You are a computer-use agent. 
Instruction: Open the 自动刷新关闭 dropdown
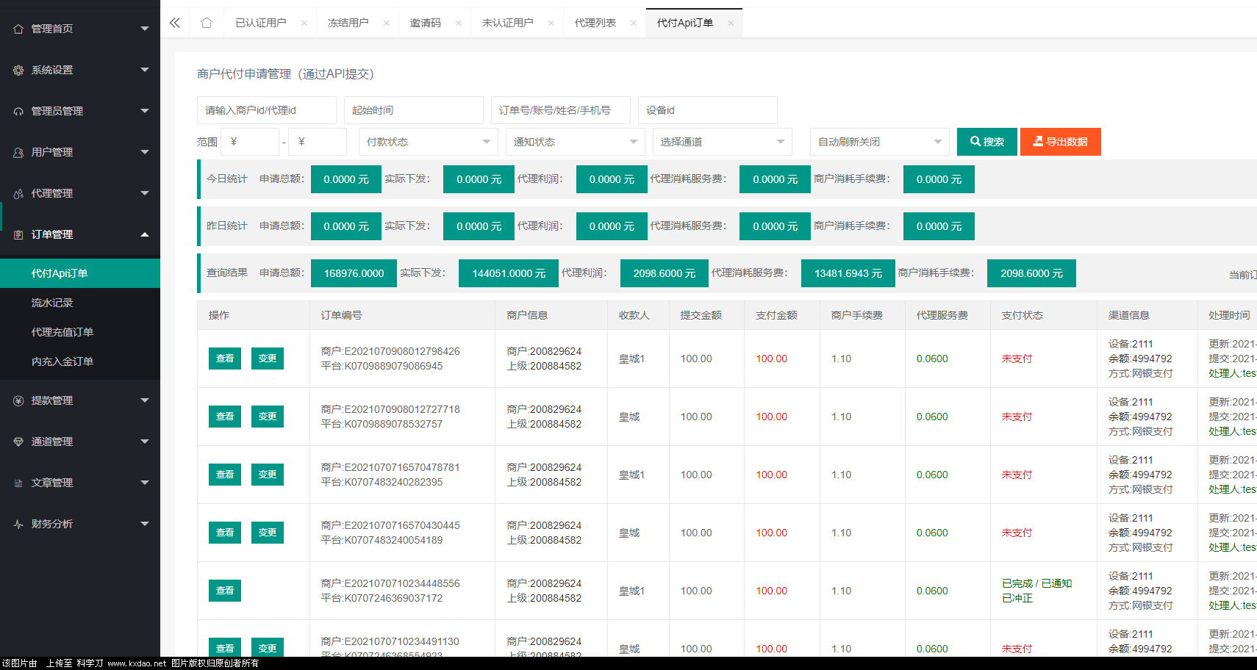click(879, 142)
